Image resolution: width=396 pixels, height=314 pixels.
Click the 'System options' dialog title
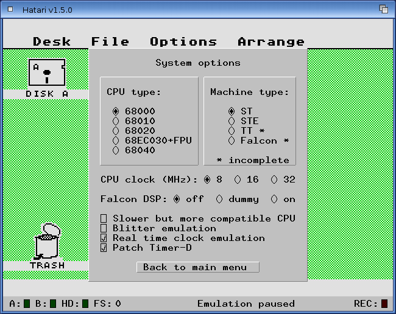198,63
